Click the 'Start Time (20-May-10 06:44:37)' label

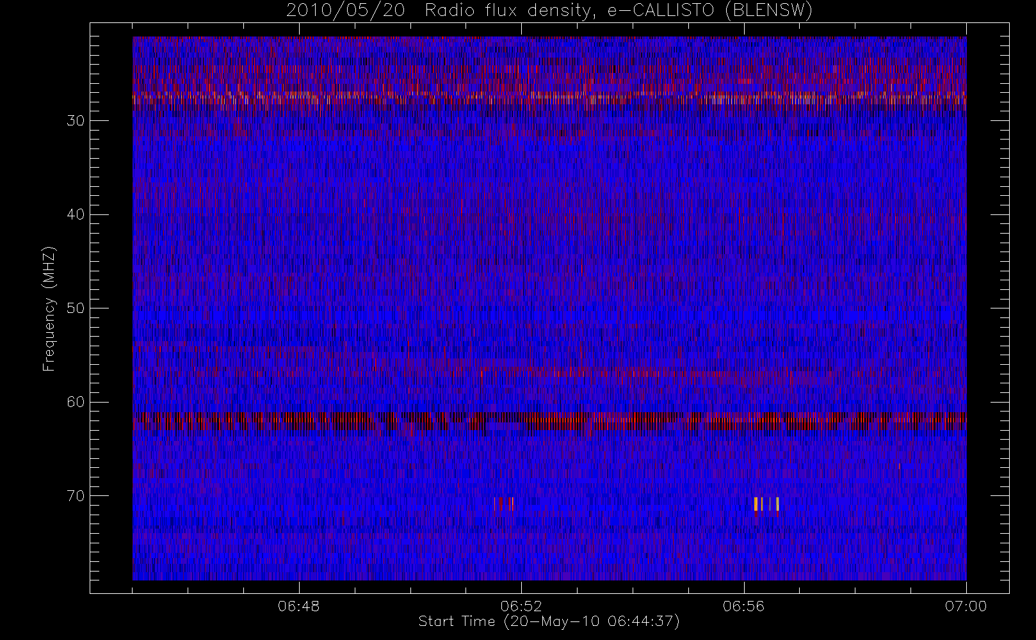[x=549, y=621]
